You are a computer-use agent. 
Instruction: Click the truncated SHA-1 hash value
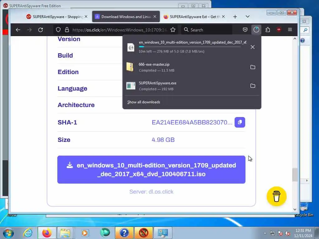(x=192, y=122)
